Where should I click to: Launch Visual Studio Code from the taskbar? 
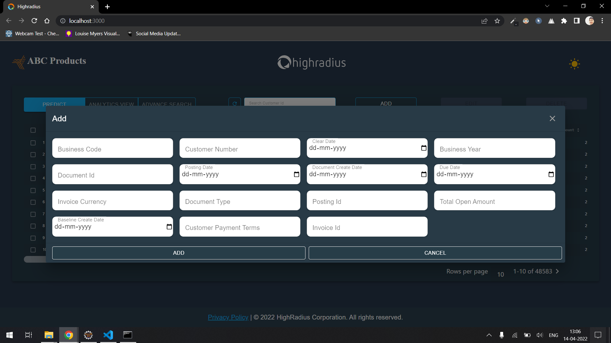coord(108,335)
